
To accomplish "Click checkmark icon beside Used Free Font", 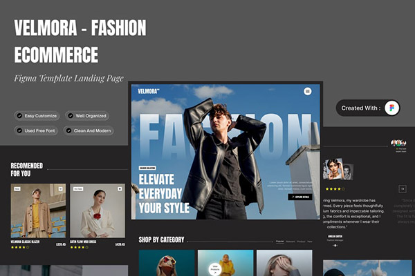I will point(19,130).
